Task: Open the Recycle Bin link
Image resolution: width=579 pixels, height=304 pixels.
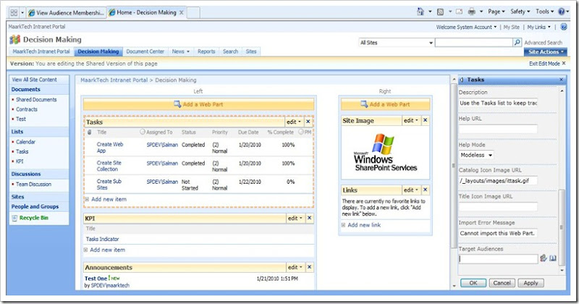Action: pyautogui.click(x=33, y=217)
